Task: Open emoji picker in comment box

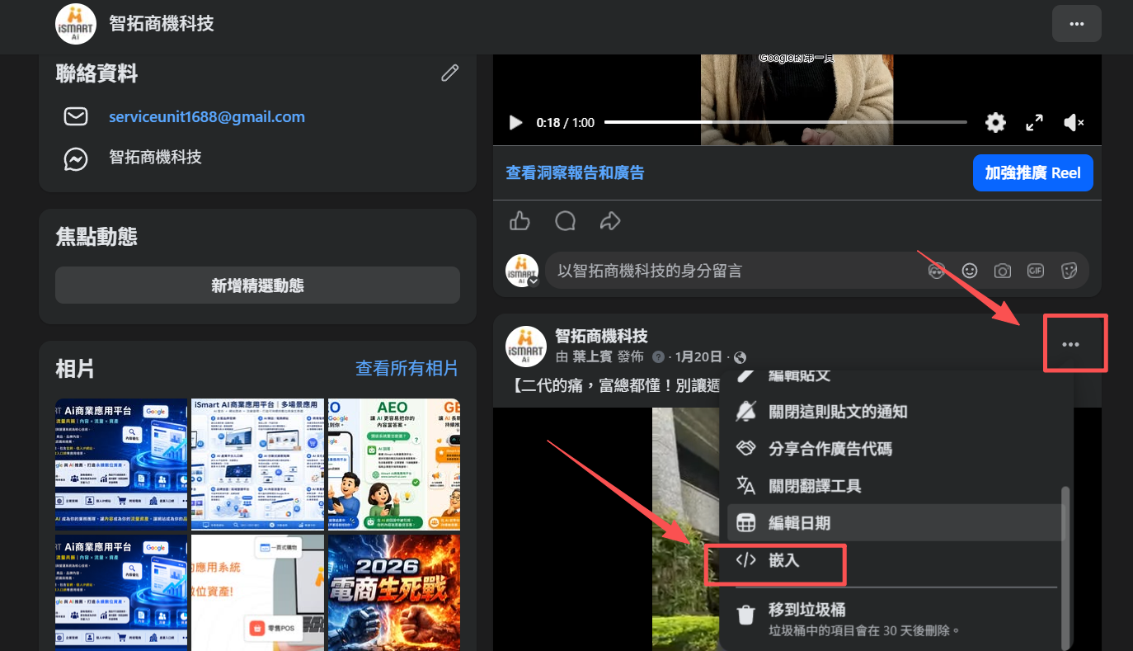Action: 970,271
